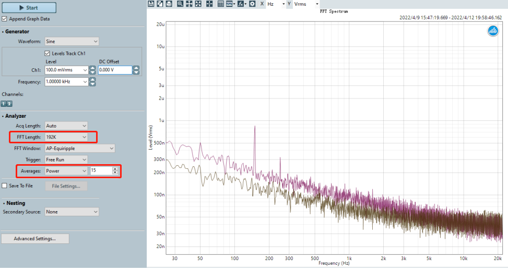The image size is (508, 271).
Task: Increase averages count with up arrow
Action: pyautogui.click(x=115, y=168)
